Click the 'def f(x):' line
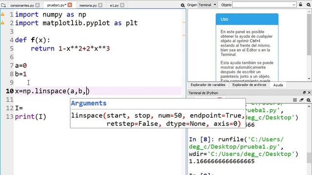Image resolution: width=312 pixels, height=175 pixels. click(x=33, y=40)
